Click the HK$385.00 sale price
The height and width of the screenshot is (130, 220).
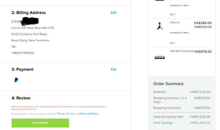point(203,23)
